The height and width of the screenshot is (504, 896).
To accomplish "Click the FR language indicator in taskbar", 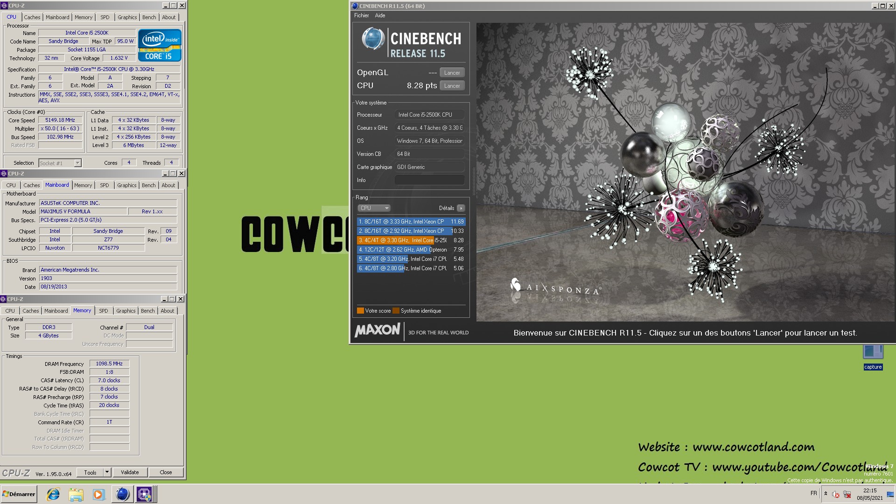I will coord(814,493).
